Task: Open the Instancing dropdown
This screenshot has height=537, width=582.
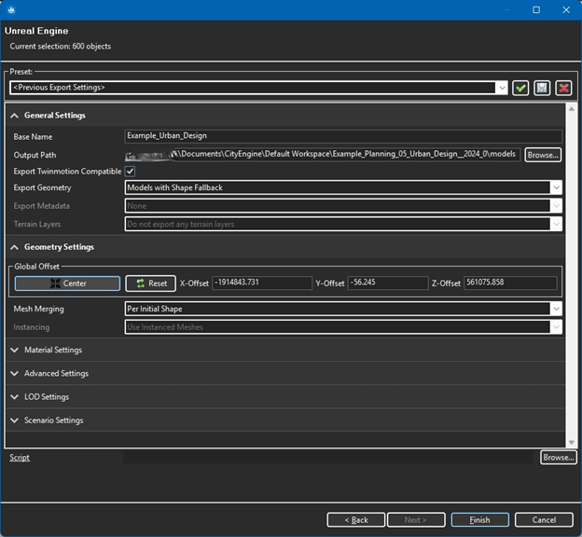Action: (x=556, y=327)
